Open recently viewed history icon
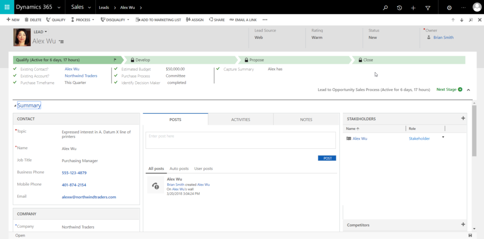The width and height of the screenshot is (484, 239). coord(399,8)
